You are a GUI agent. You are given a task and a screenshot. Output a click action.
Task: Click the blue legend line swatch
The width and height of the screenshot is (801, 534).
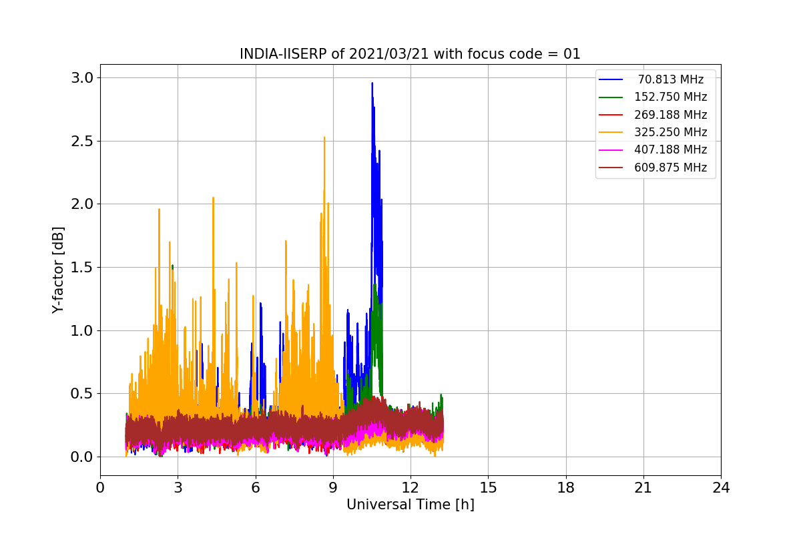[611, 79]
